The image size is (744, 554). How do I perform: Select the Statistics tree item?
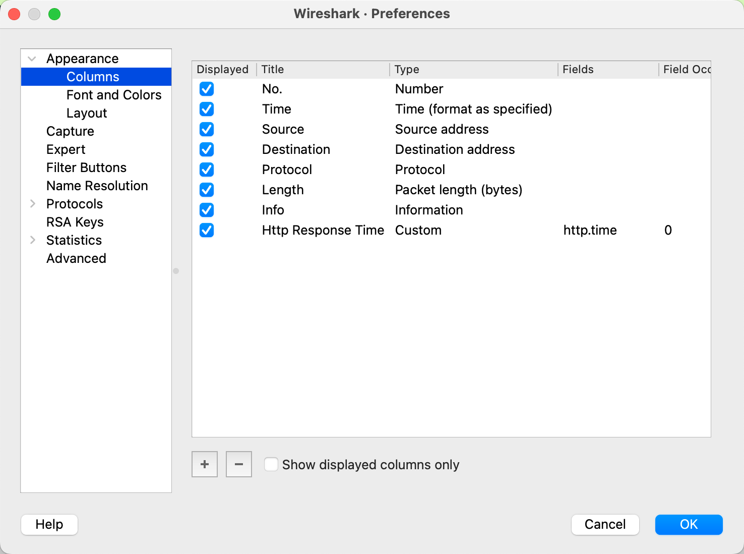pos(74,240)
